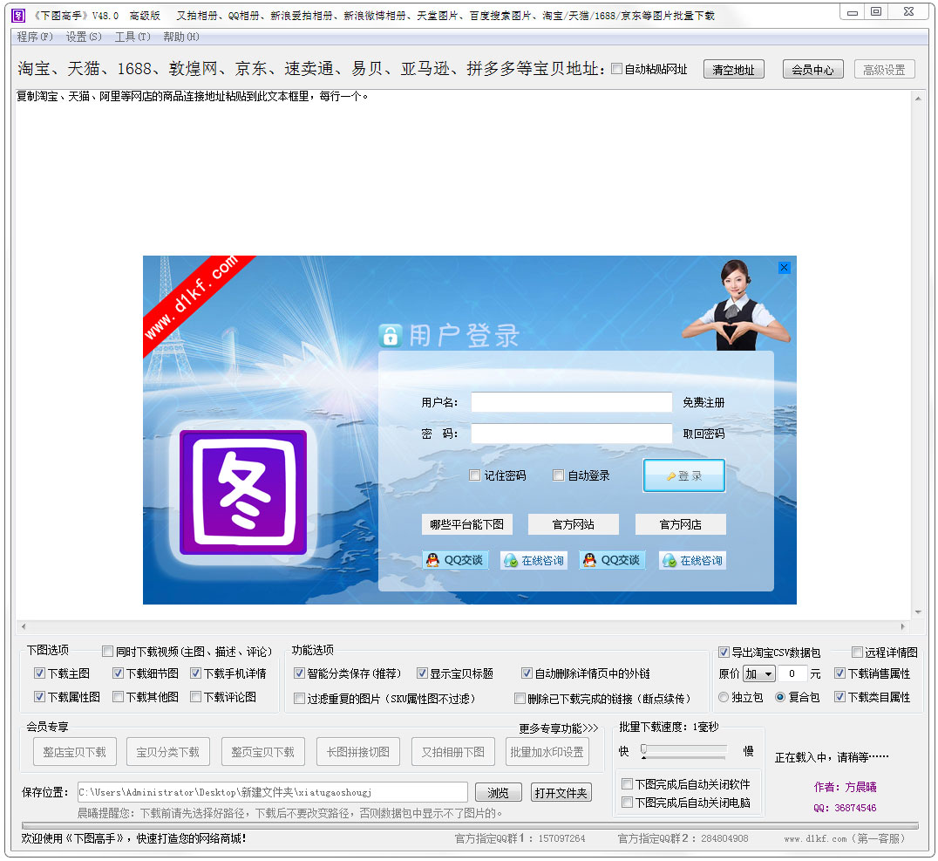Click the 整页宝贝下载 button
This screenshot has width=938, height=861.
[263, 752]
